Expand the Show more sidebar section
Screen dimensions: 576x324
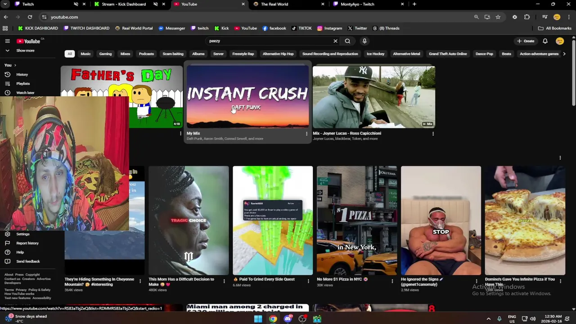(x=25, y=50)
